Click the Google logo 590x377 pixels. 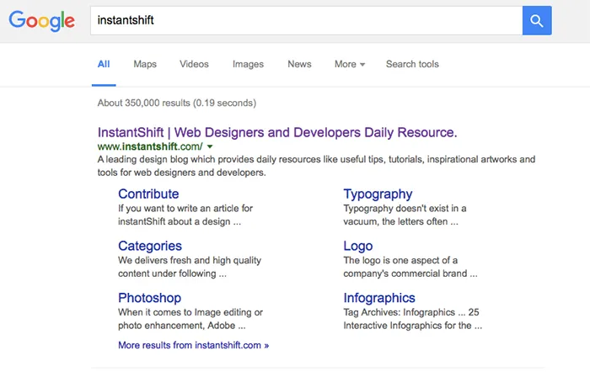pyautogui.click(x=42, y=20)
